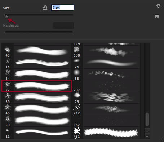Click the faint speckle preview of brush 207
The width and height of the screenshot is (164, 142).
click(x=111, y=86)
